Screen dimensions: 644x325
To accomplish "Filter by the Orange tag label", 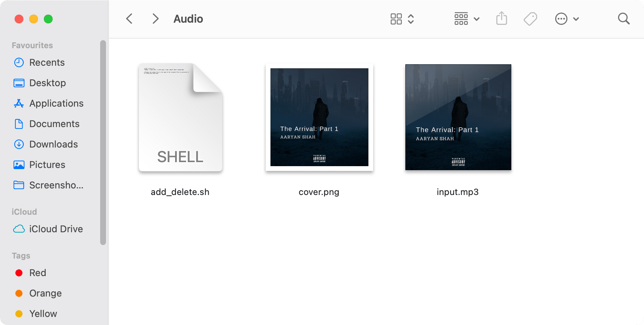I will tap(45, 293).
